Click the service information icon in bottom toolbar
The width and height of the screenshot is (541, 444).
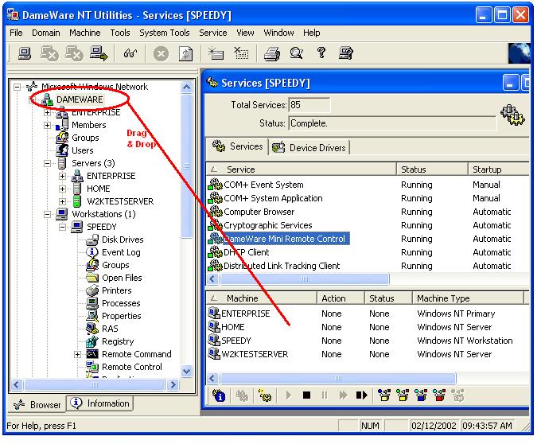(x=219, y=395)
